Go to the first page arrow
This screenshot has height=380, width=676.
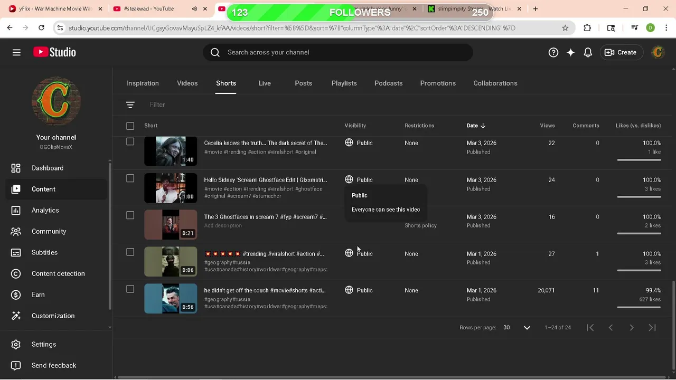pos(590,328)
